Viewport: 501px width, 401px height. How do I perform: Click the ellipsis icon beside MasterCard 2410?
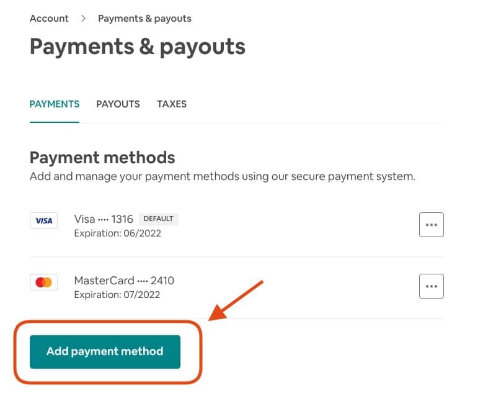pyautogui.click(x=432, y=286)
